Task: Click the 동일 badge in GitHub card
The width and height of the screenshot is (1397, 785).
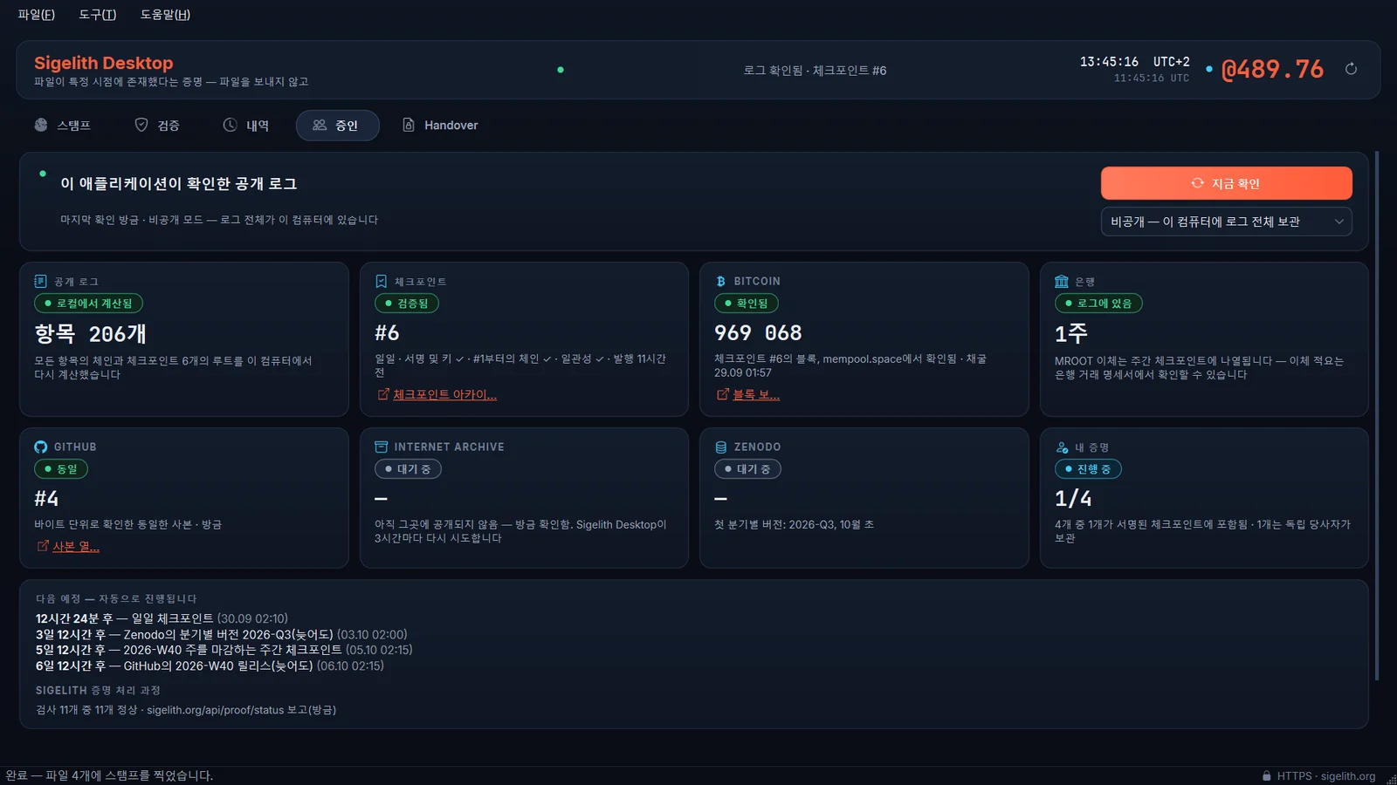Action: 61,469
